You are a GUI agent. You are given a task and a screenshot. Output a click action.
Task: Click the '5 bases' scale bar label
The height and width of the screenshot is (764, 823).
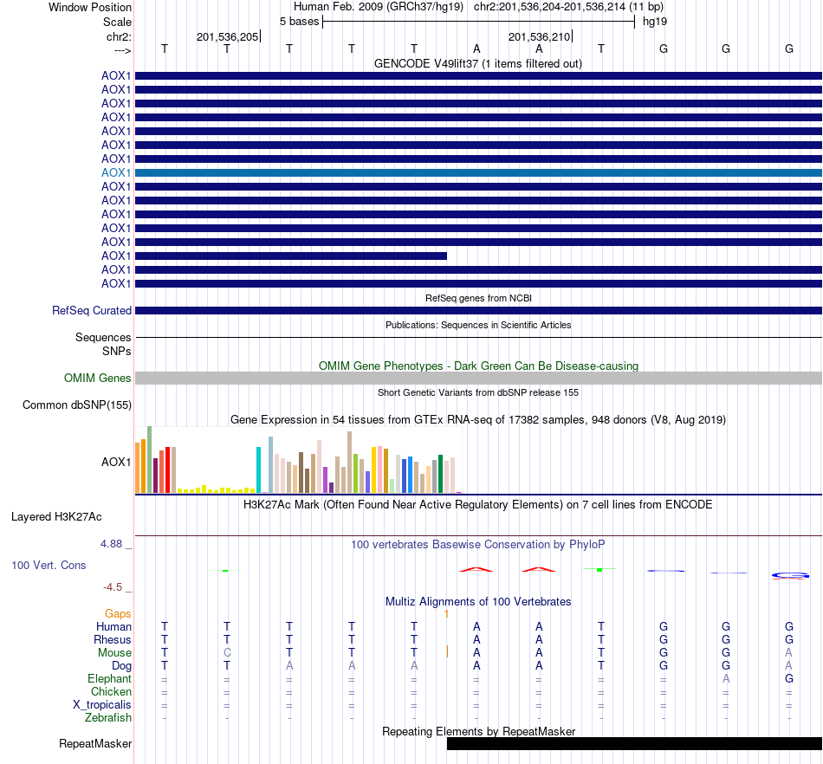pyautogui.click(x=299, y=22)
